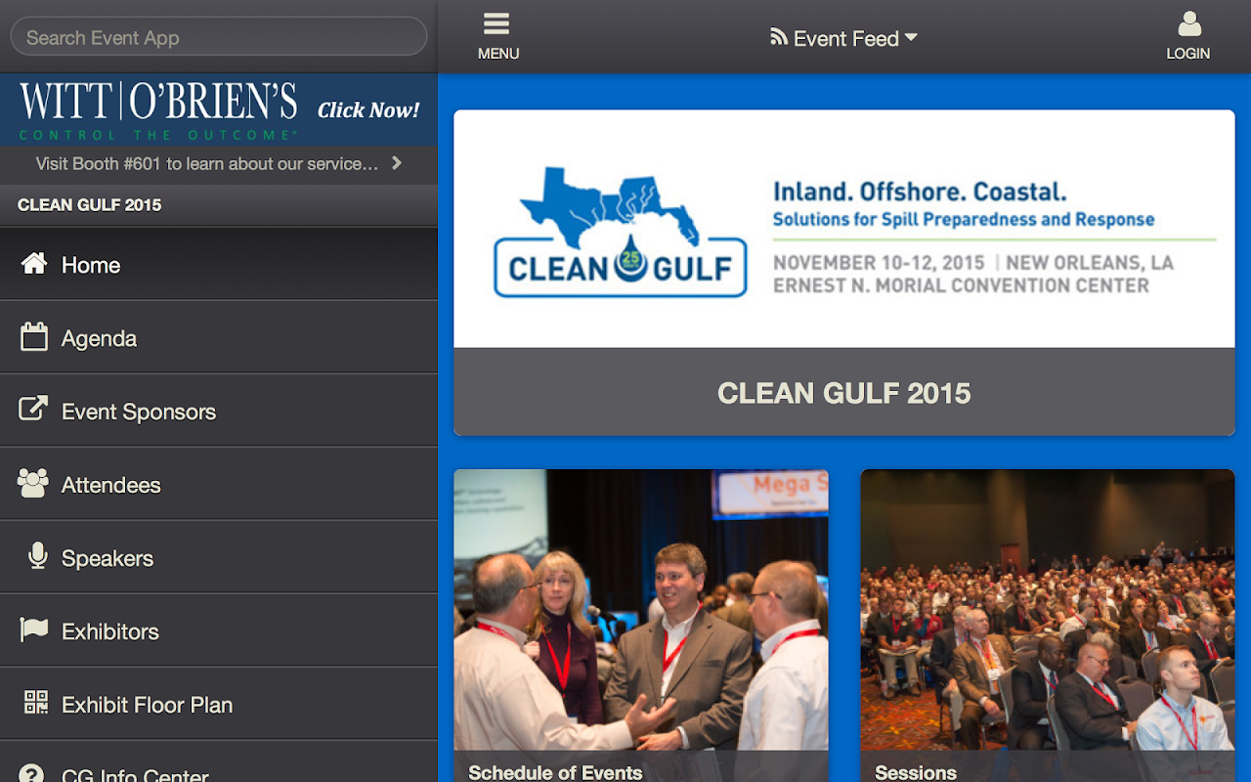Select Exhibitors in the sidebar
The height and width of the screenshot is (782, 1251).
[219, 630]
